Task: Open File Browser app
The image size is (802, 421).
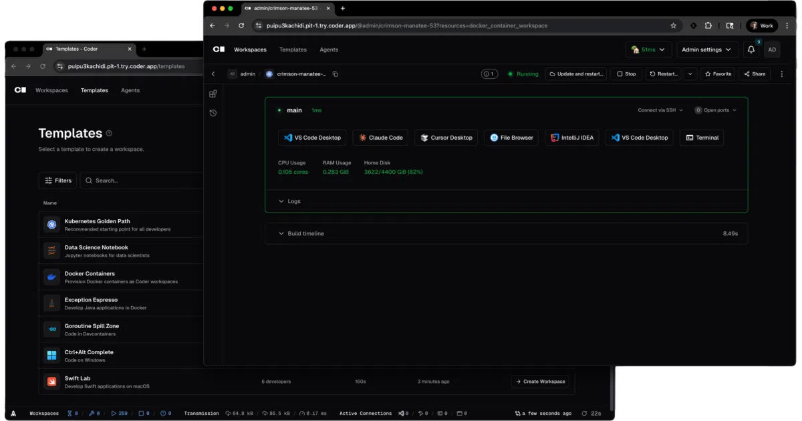Action: click(x=511, y=138)
